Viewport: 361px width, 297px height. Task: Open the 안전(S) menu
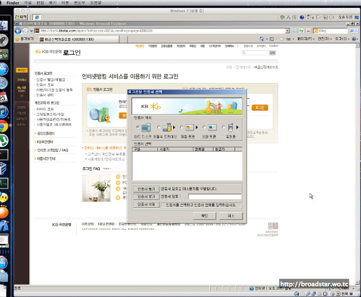click(x=325, y=39)
